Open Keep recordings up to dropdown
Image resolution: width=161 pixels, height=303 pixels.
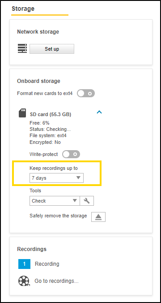point(56,178)
